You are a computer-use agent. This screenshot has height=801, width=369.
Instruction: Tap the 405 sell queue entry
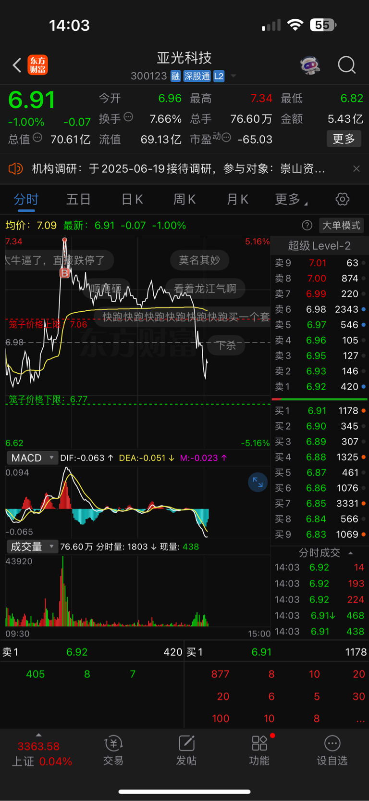click(36, 674)
